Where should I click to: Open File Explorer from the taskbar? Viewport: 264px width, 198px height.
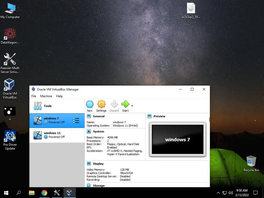click(x=32, y=193)
